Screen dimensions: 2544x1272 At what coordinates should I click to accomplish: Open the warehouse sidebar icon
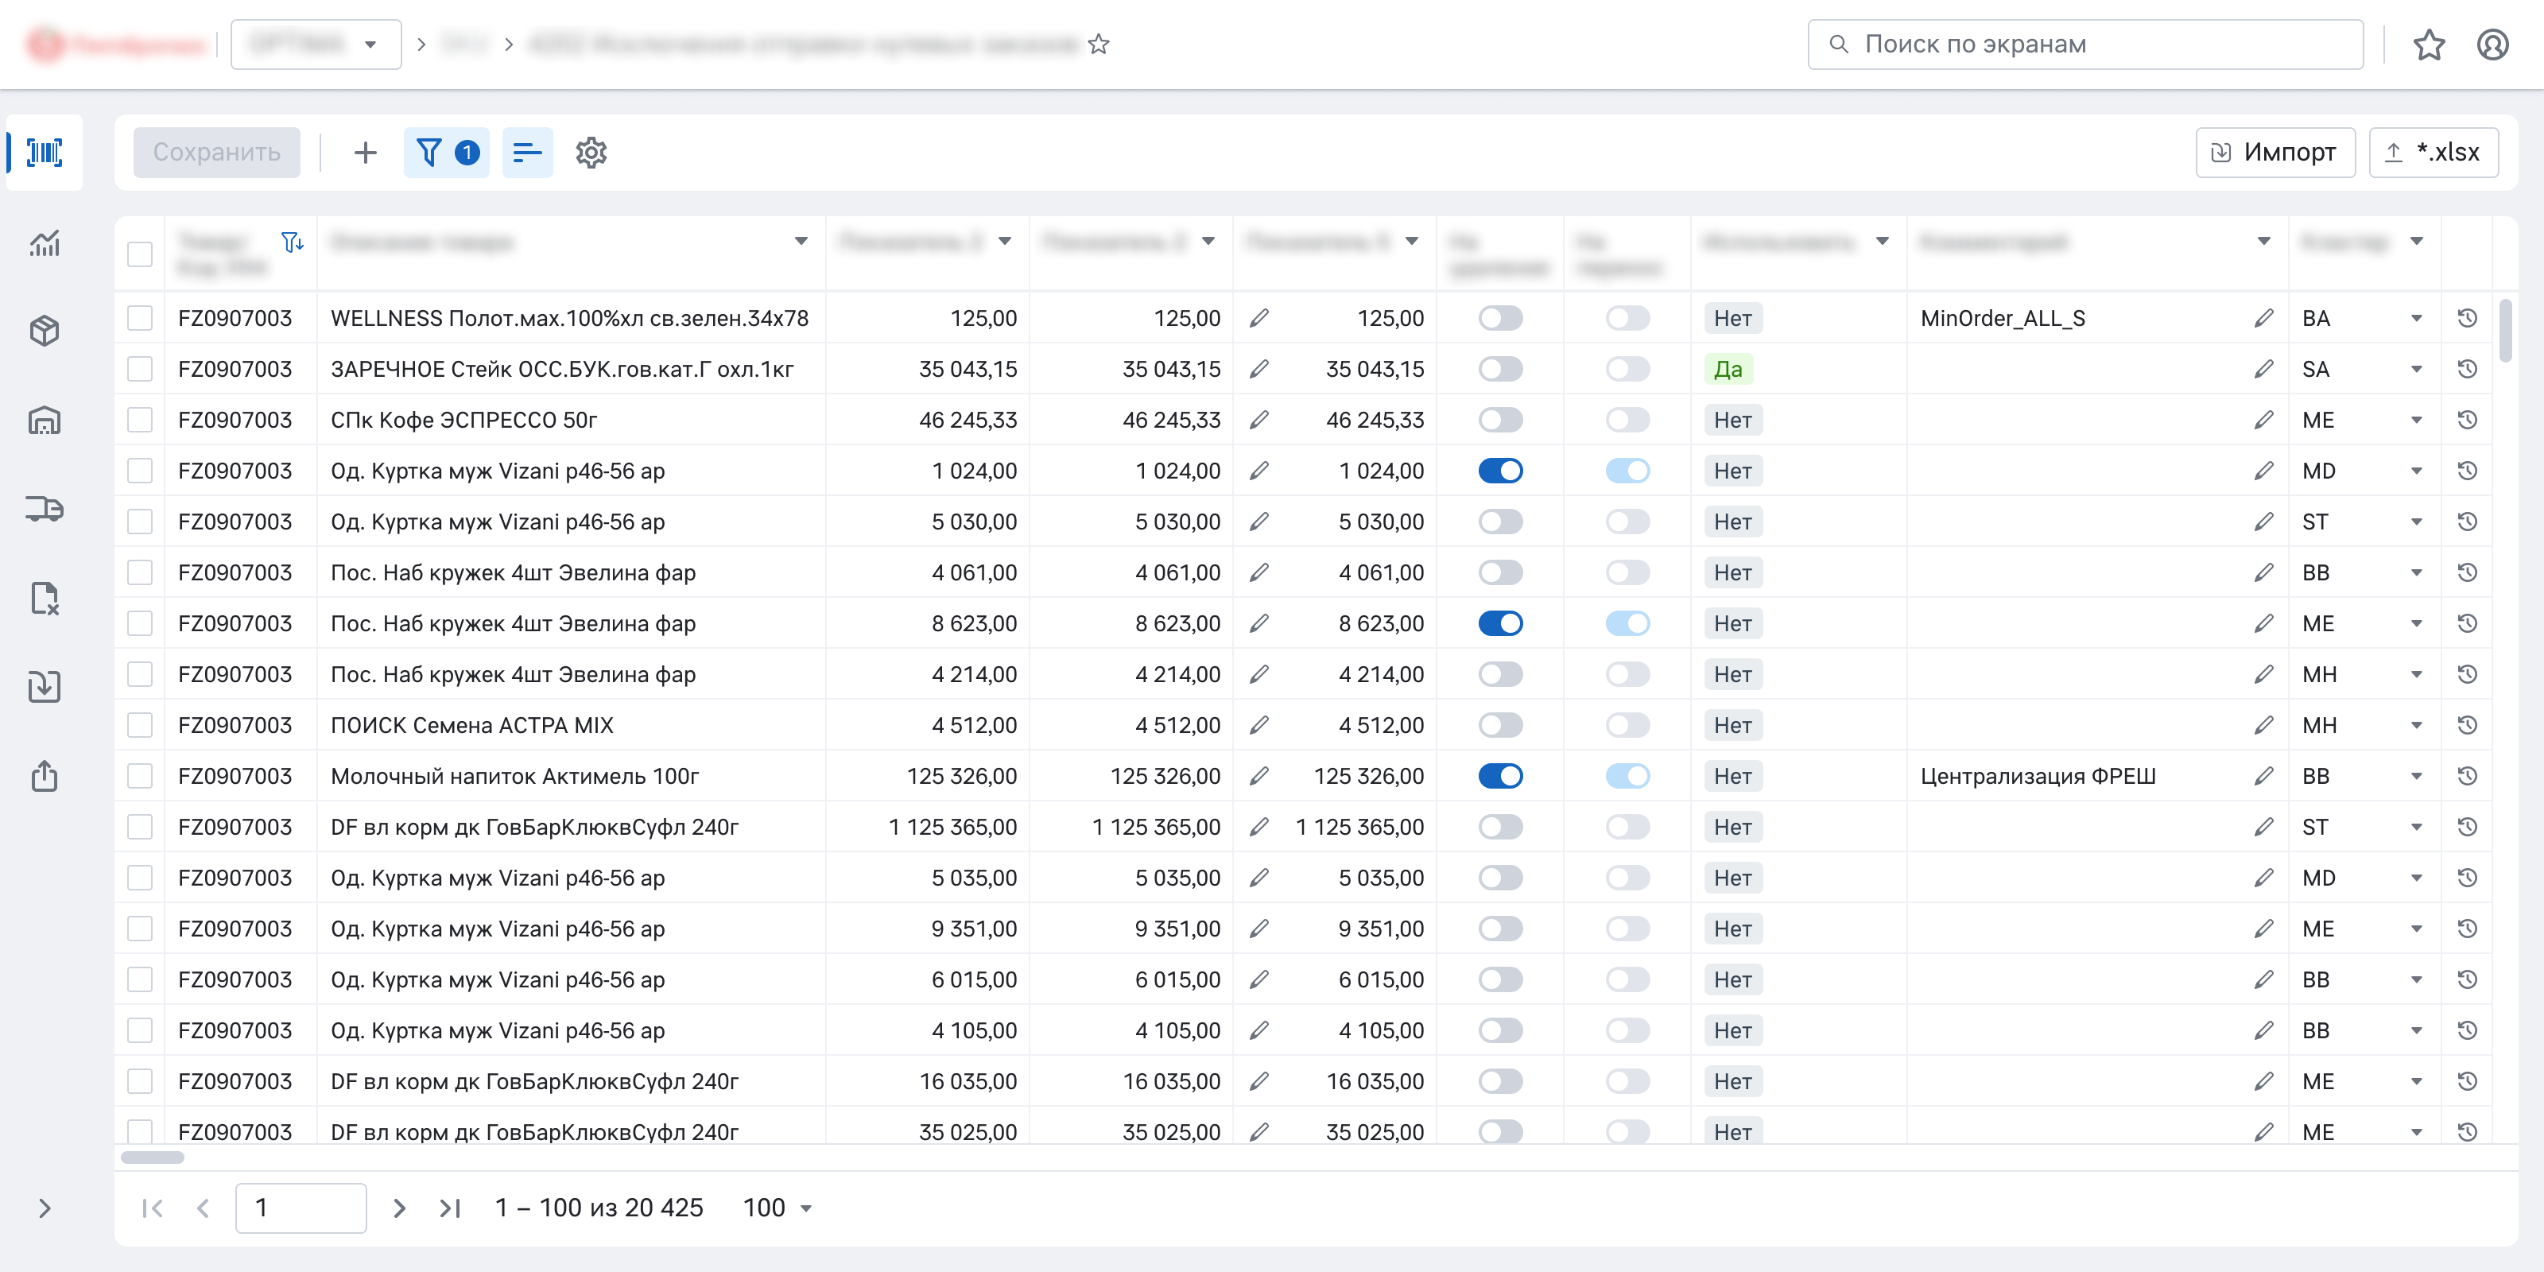(x=45, y=421)
